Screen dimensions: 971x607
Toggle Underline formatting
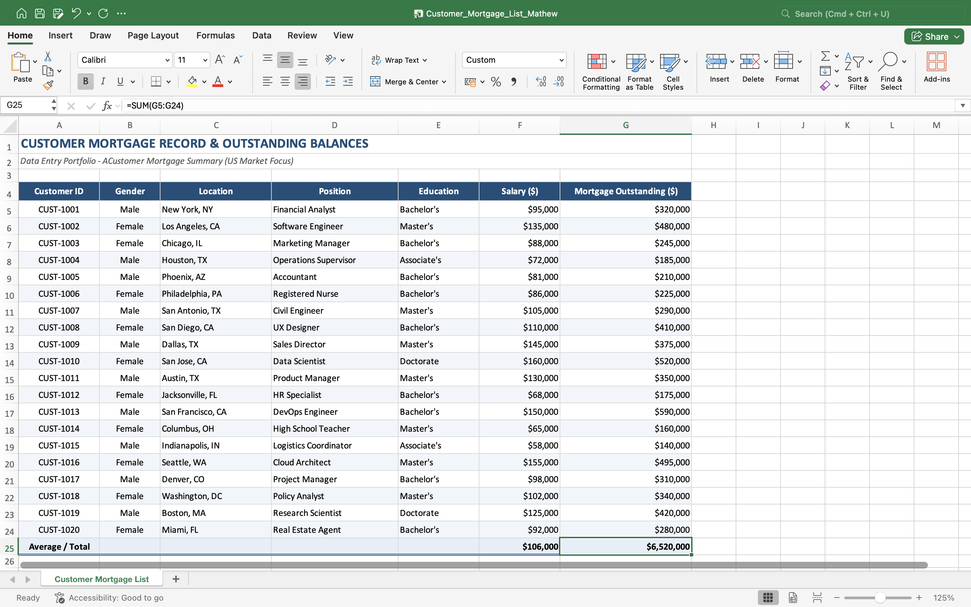tap(120, 82)
